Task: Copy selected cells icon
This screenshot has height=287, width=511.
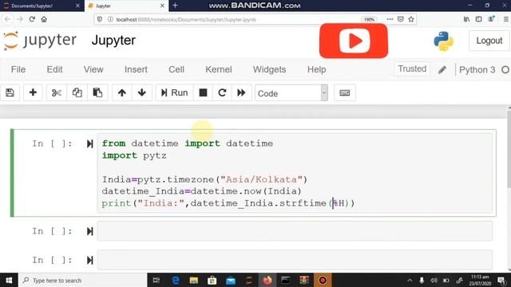Action: click(x=77, y=92)
